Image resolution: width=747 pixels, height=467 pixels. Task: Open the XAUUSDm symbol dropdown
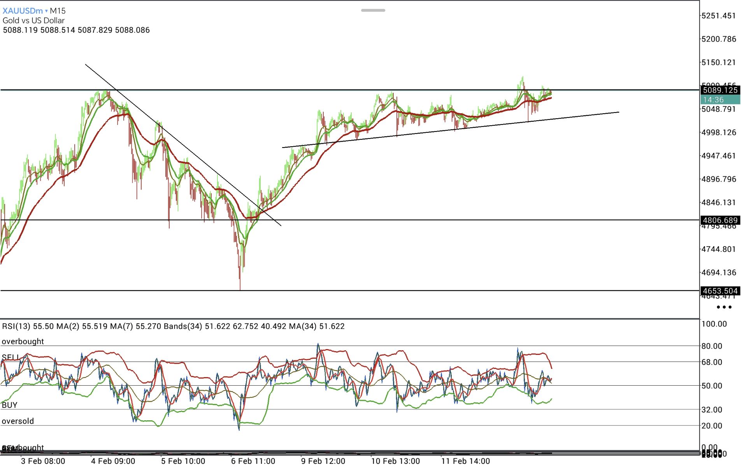pyautogui.click(x=23, y=11)
